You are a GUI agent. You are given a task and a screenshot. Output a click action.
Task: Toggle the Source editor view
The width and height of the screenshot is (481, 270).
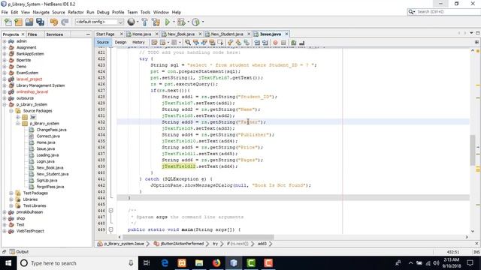tap(103, 42)
